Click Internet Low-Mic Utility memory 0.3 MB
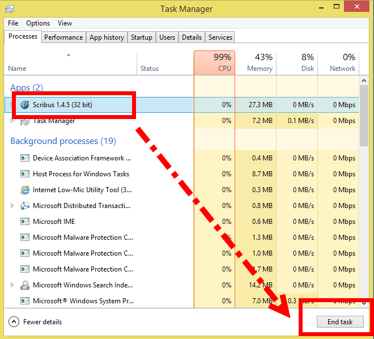The width and height of the screenshot is (374, 339). pyautogui.click(x=262, y=190)
